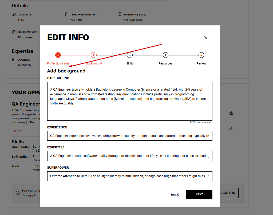This screenshot has height=215, width=273.
Task: Click the Expertise building icon
Action: coord(14,60)
